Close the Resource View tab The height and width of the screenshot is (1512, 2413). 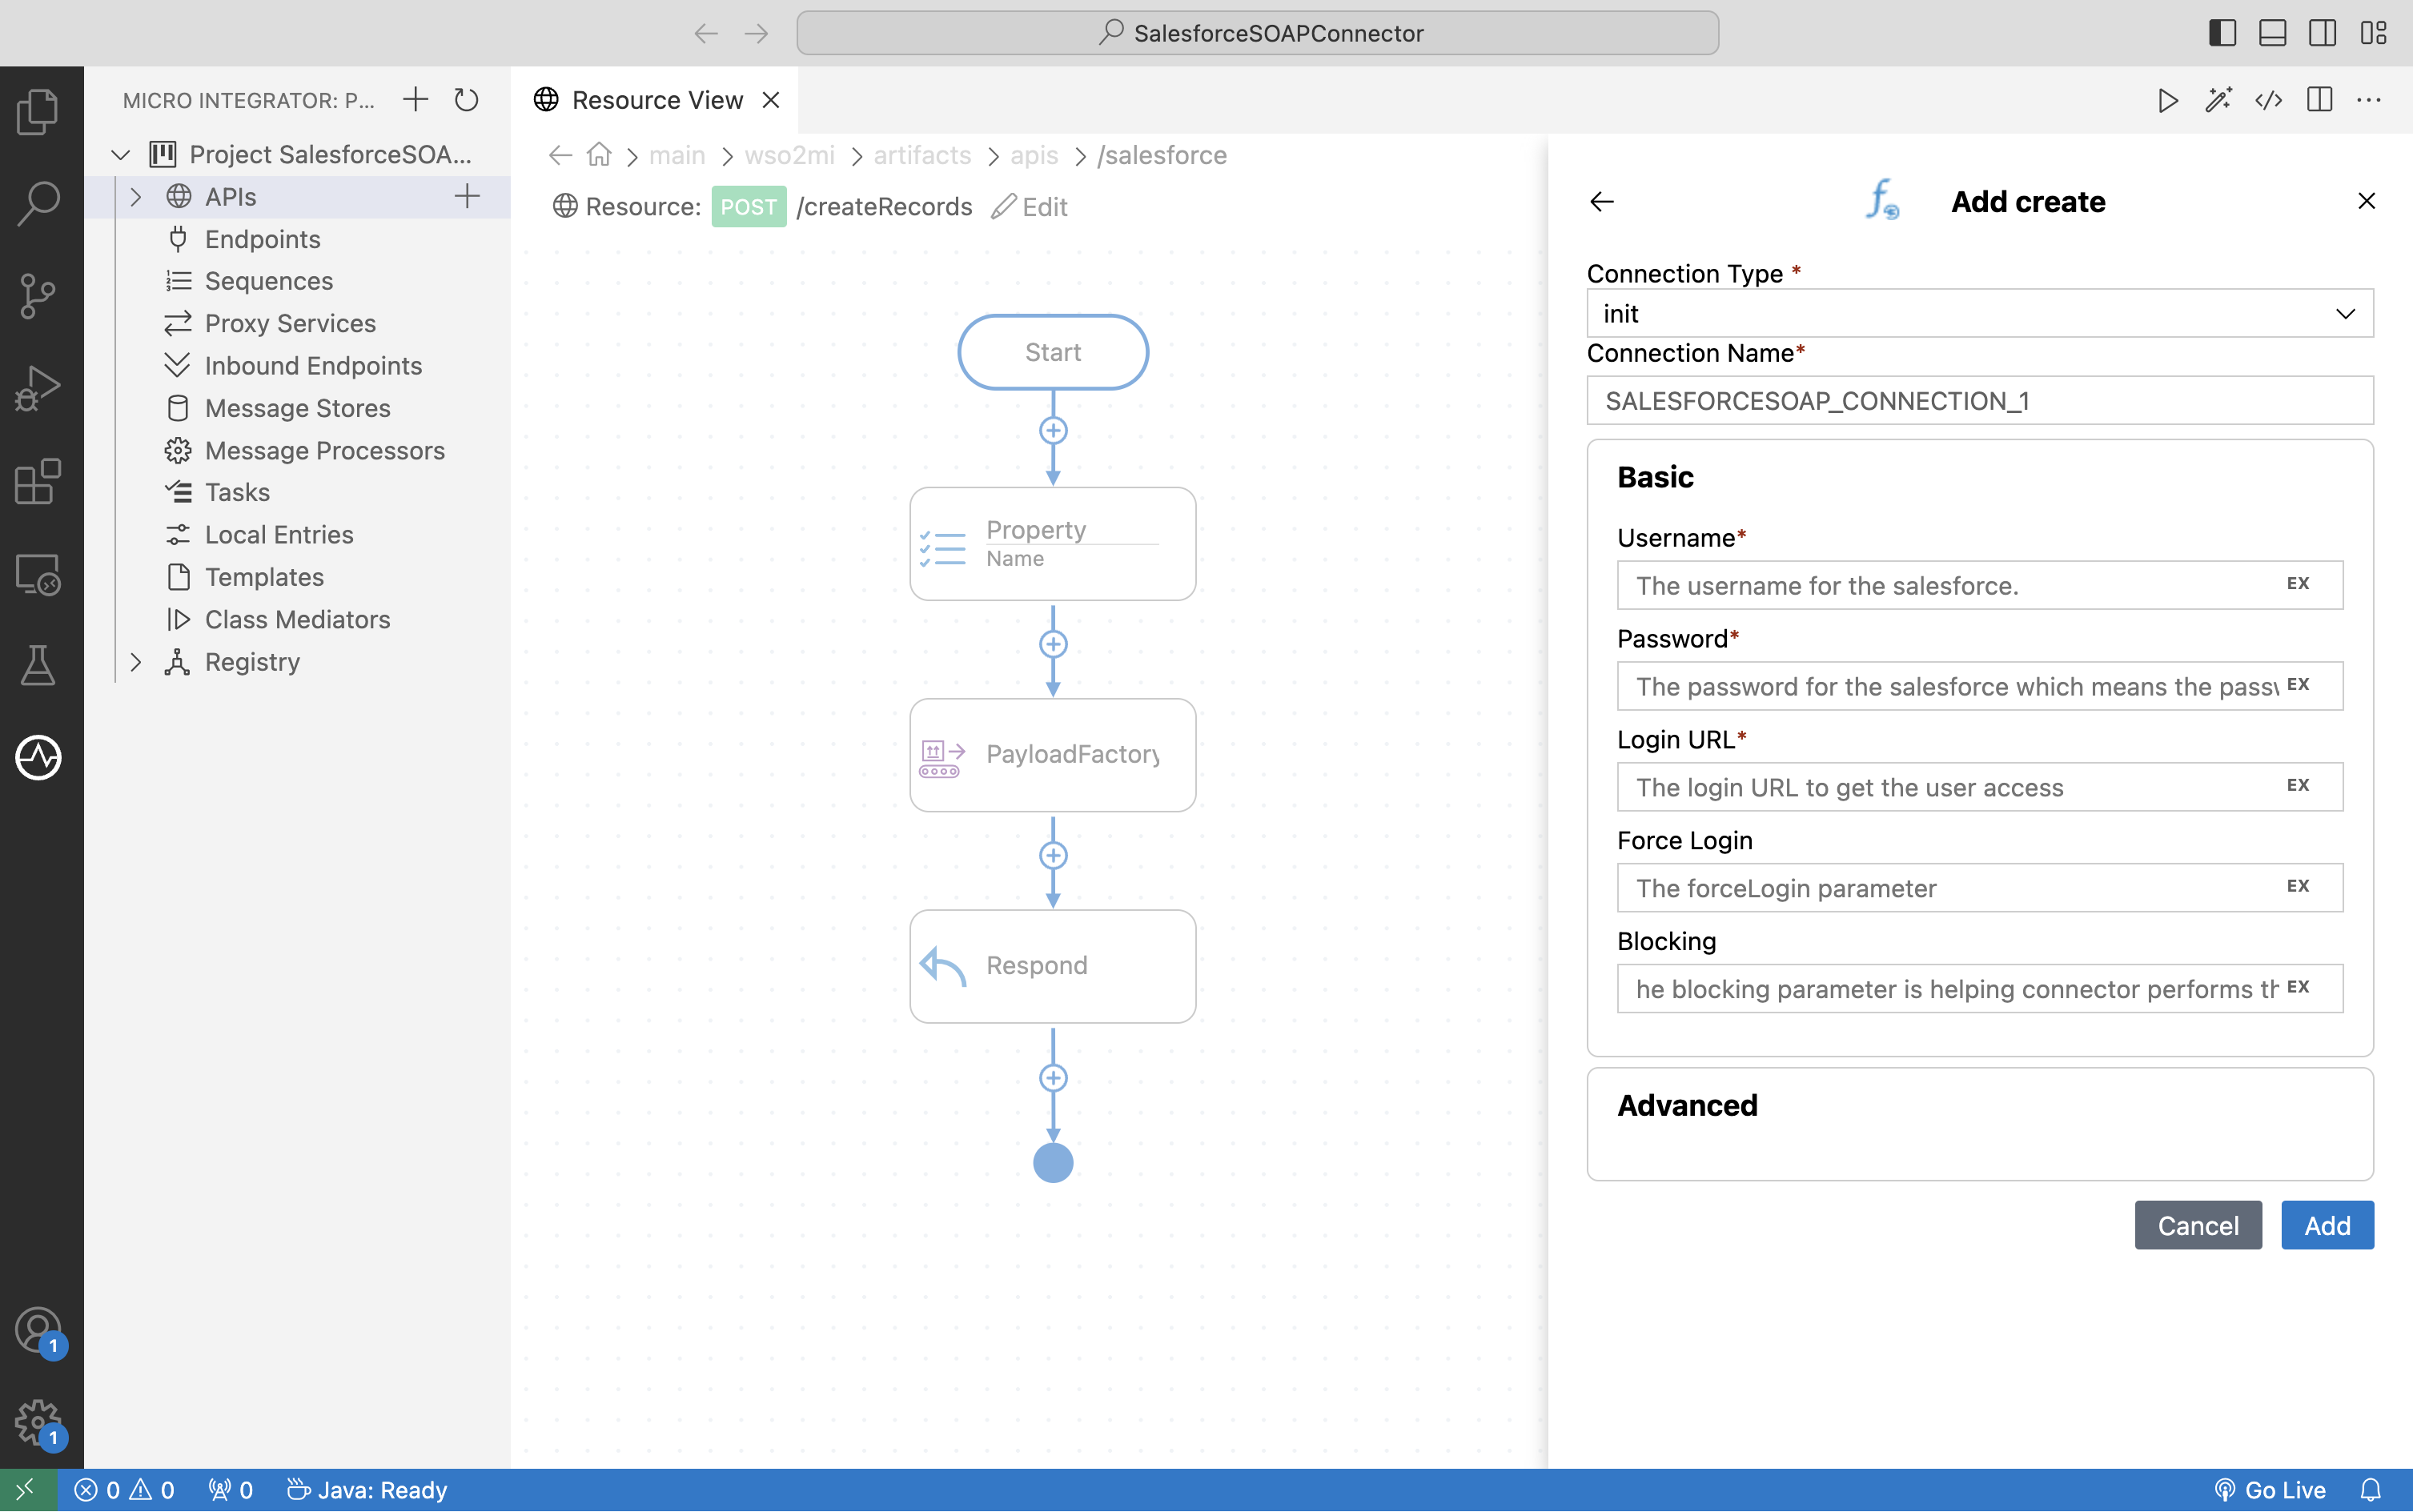tap(771, 100)
